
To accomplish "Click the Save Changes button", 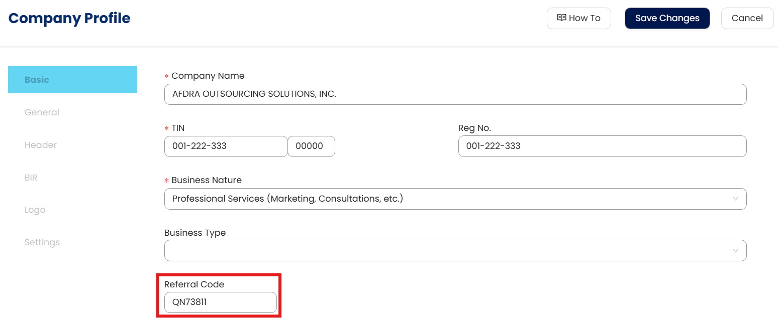I will coord(667,18).
